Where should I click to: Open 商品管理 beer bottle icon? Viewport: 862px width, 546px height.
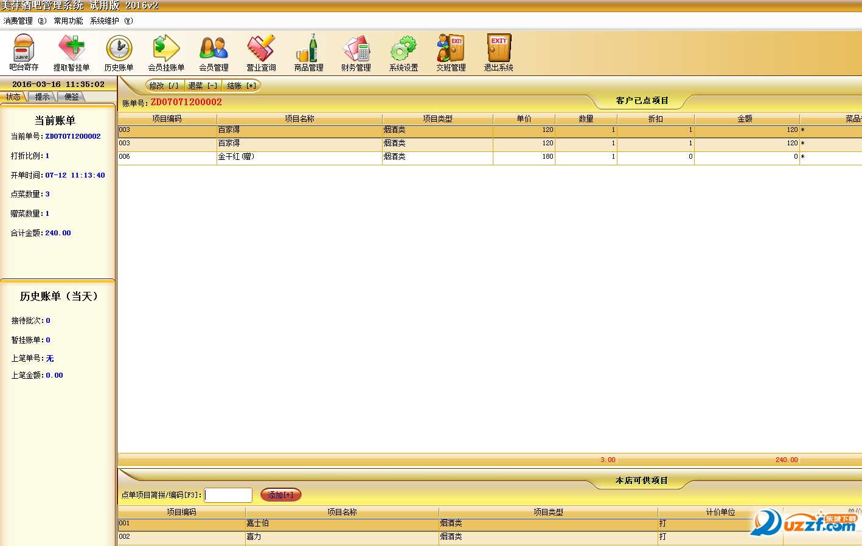click(x=308, y=52)
